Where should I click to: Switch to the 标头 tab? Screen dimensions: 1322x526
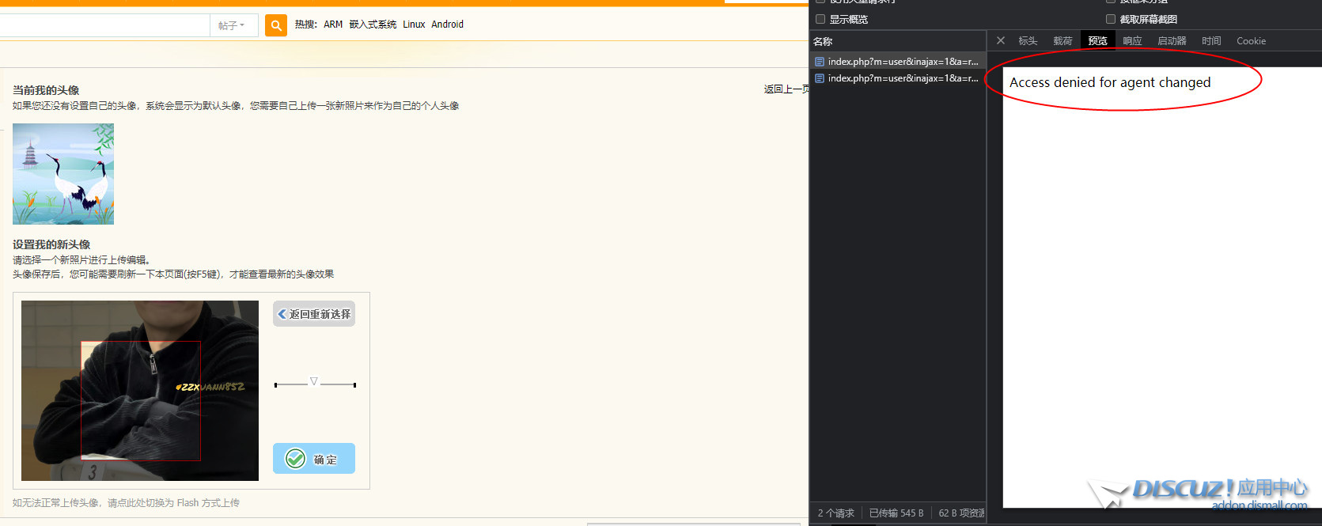(x=1028, y=41)
